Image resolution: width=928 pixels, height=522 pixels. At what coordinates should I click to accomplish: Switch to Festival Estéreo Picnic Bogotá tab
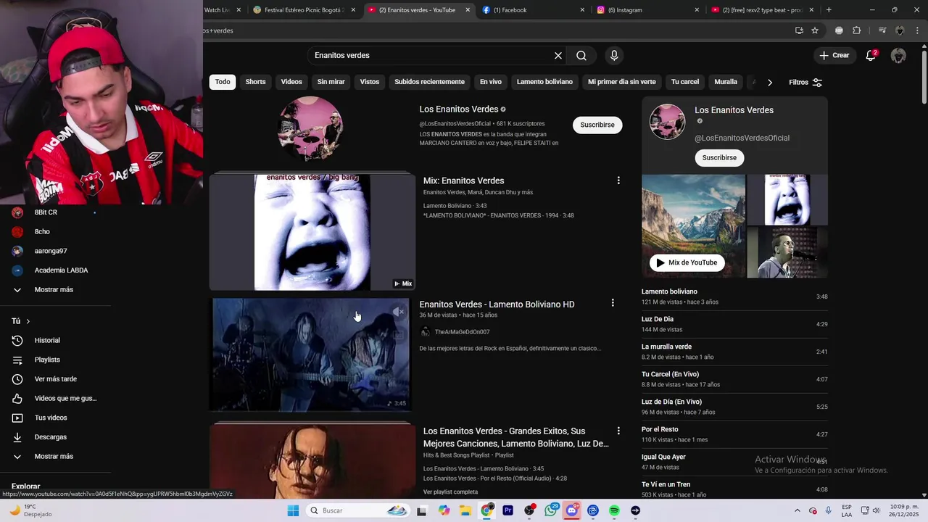pos(304,10)
